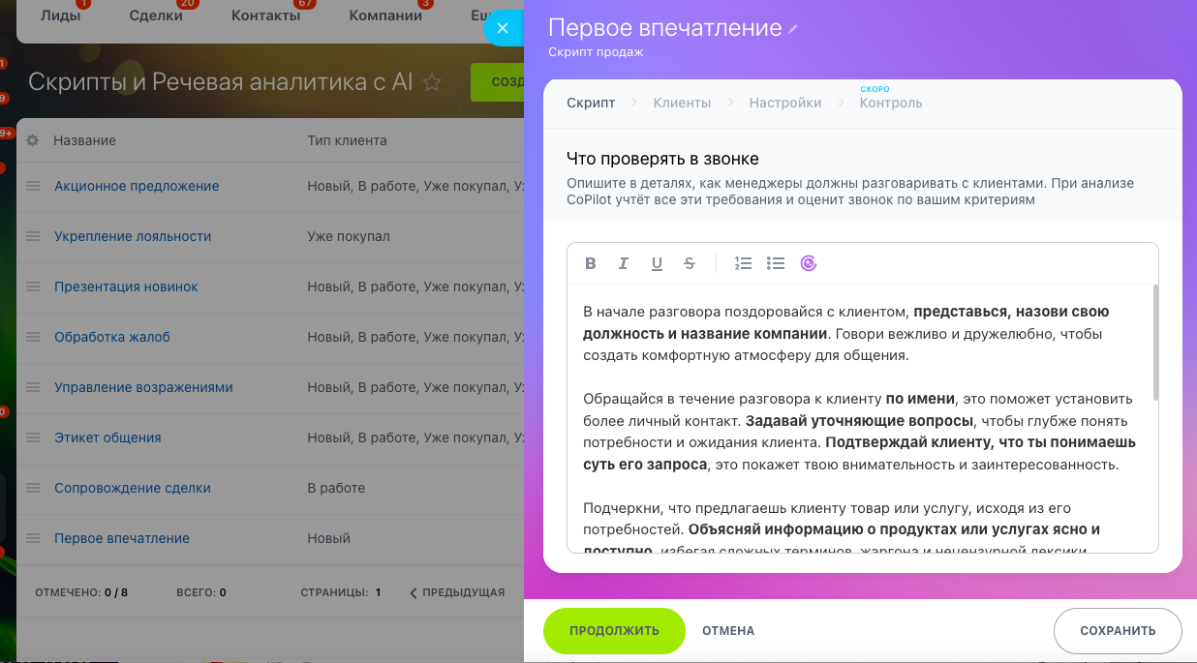Click the drag handle of Укрепление лояльности
Screen dimensions: 1197x663
33,236
